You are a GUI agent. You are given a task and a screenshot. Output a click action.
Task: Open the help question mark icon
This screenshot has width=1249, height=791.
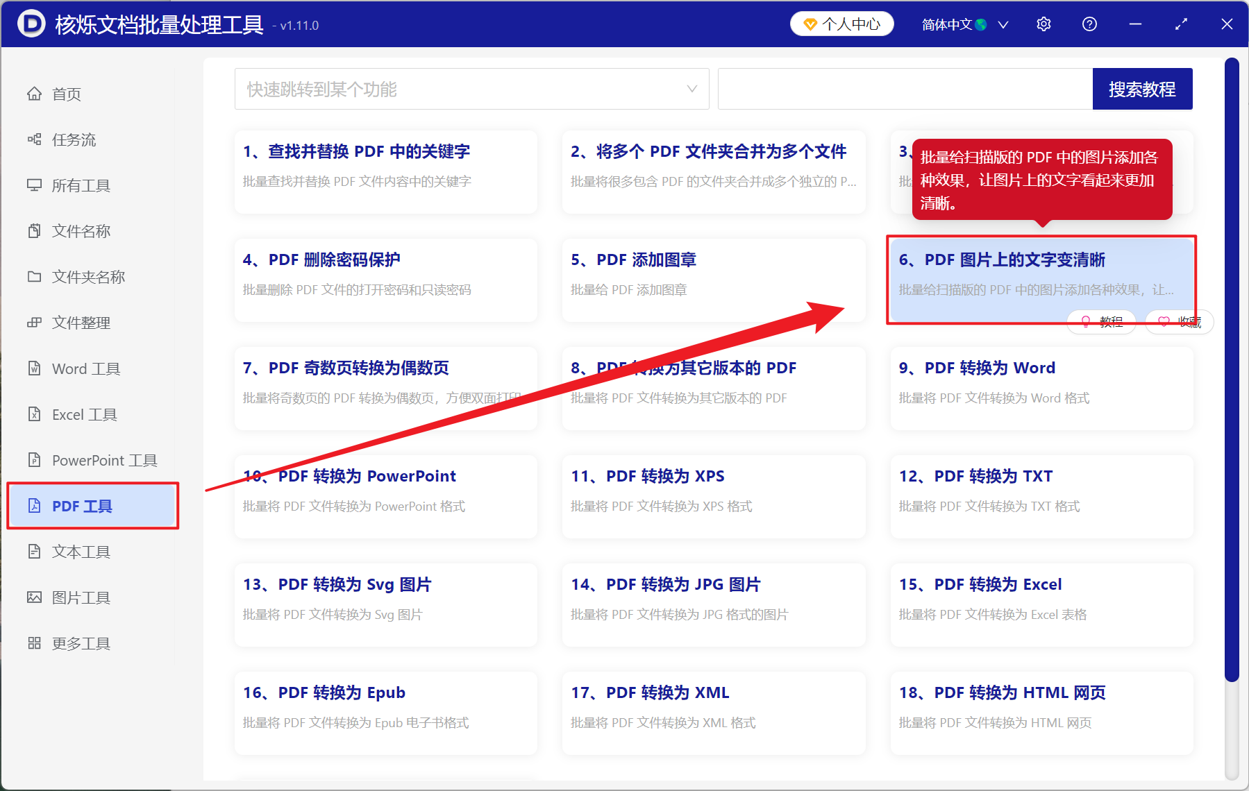click(1089, 24)
